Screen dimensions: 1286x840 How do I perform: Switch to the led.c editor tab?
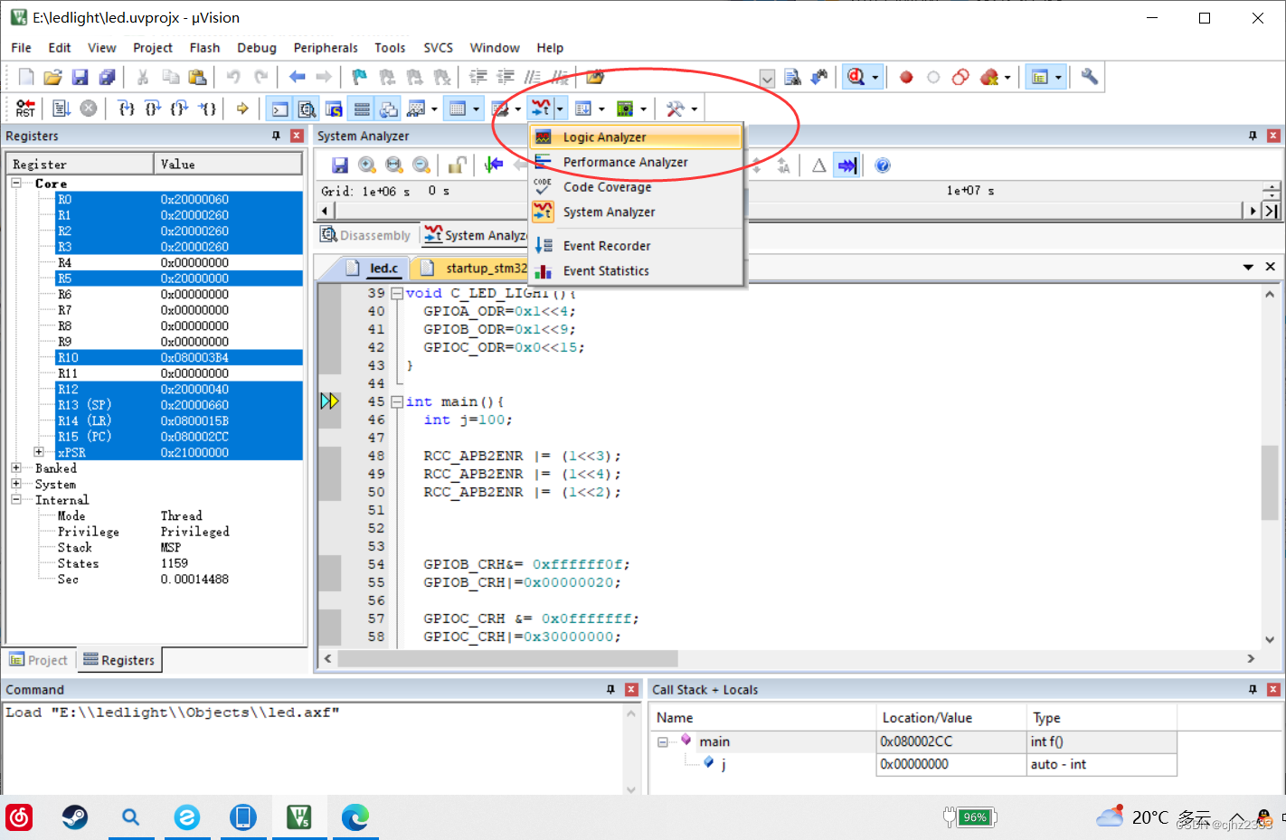click(x=374, y=269)
